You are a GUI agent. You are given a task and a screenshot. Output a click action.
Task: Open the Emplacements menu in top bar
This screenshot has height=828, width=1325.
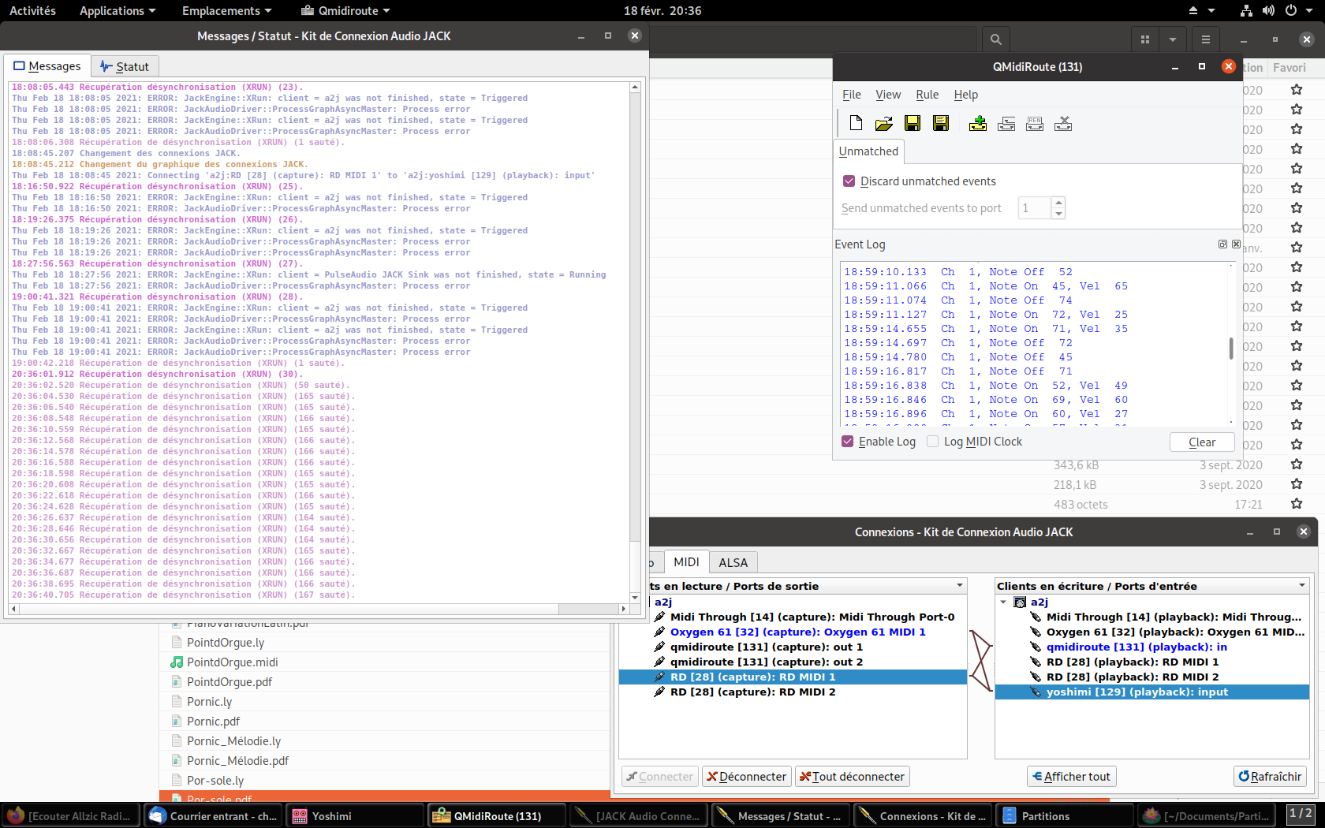226,10
